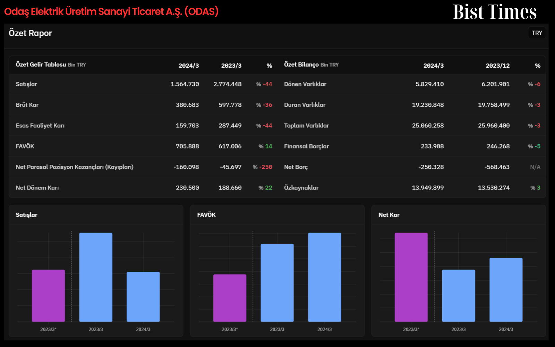Click FAVÖK change percent 14

[265, 146]
